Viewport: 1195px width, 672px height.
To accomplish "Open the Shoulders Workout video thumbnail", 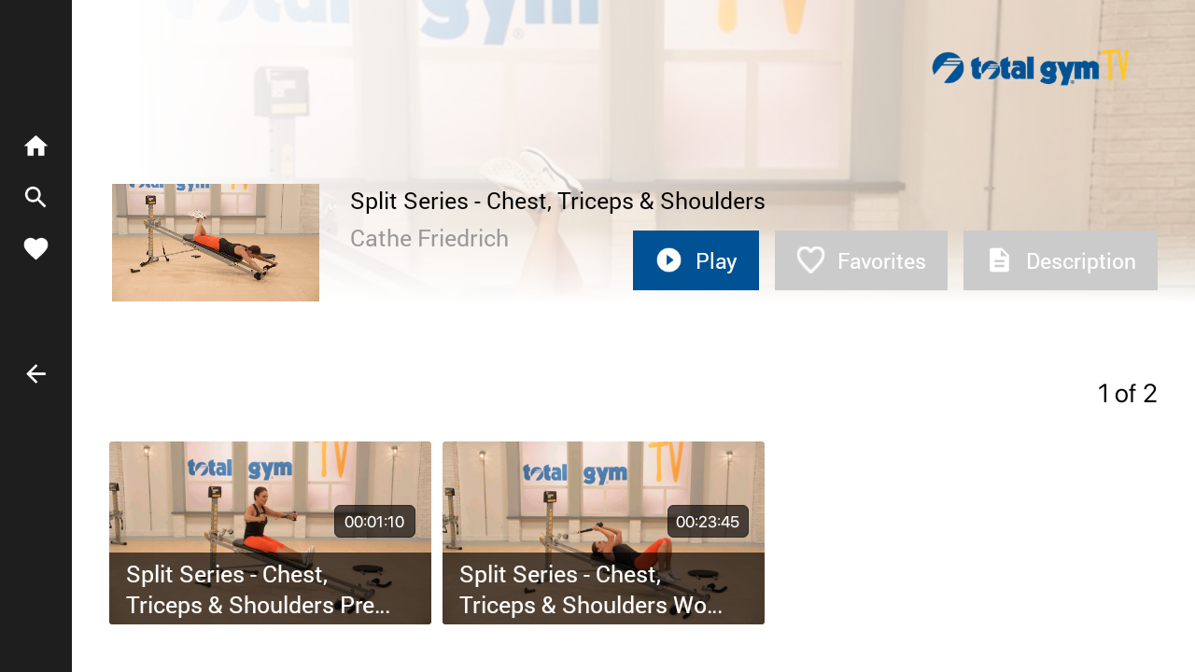I will pyautogui.click(x=603, y=533).
